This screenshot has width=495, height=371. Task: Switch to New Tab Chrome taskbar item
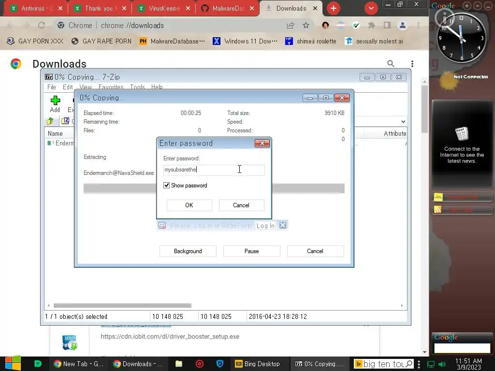click(79, 364)
